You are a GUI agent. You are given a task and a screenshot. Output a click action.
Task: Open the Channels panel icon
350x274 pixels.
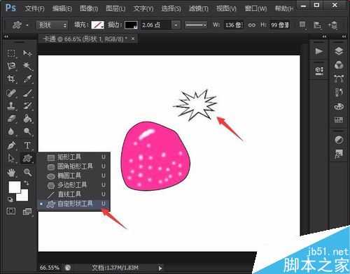pos(339,65)
